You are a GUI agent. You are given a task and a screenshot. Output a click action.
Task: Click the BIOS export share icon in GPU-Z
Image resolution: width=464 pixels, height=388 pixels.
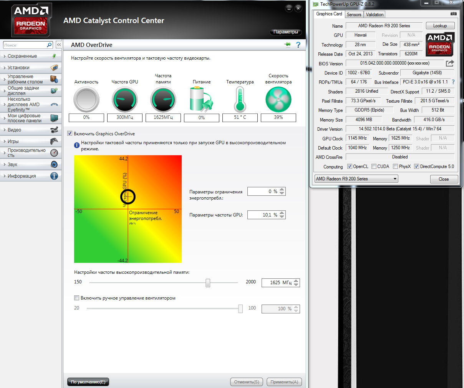click(x=450, y=63)
